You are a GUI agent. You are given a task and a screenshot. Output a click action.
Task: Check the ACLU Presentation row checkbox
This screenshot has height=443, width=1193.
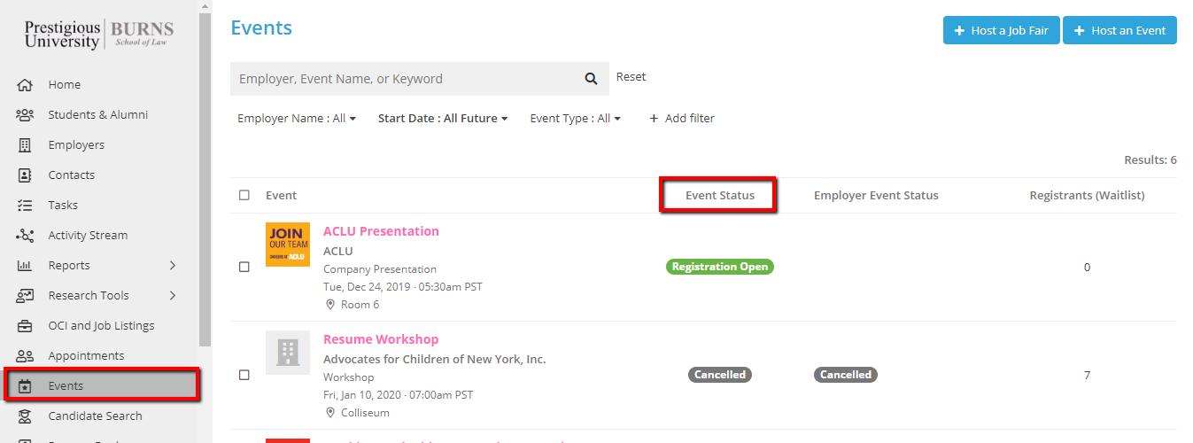point(244,267)
